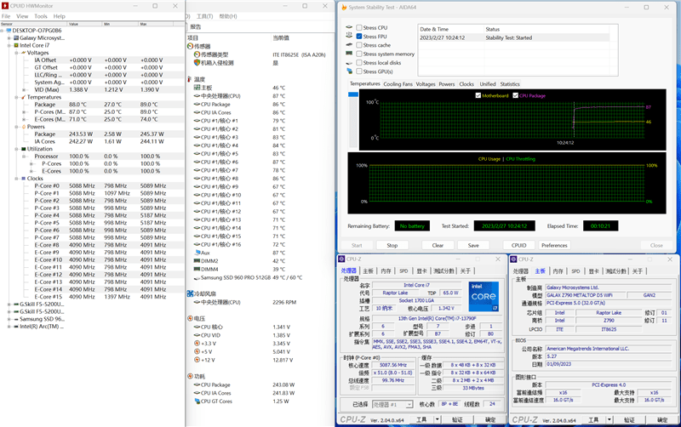Click Save button in AIDA64

point(473,245)
